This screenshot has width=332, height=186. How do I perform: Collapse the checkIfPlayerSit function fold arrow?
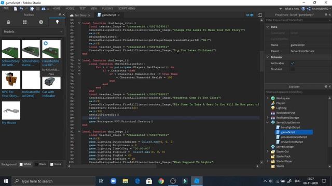click(x=79, y=64)
